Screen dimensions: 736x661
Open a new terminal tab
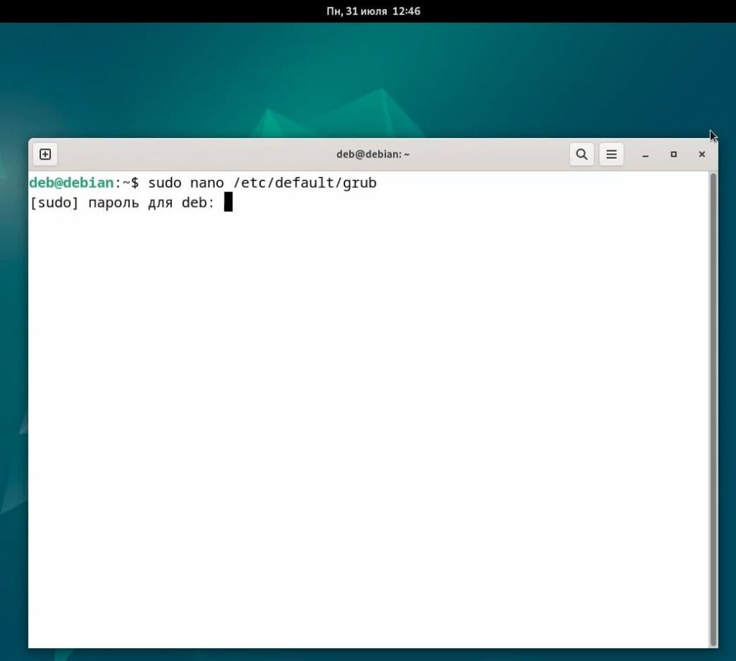click(x=45, y=154)
